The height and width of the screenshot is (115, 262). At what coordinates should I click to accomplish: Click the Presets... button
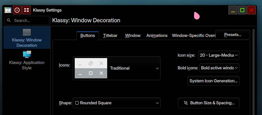point(233,35)
